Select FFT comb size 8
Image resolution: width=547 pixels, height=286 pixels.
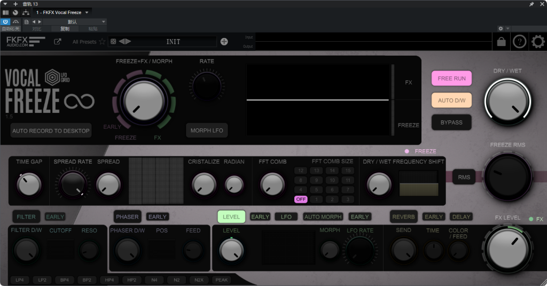pos(301,180)
